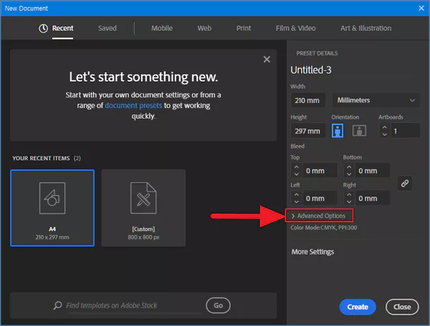Close the New Document dialog window
This screenshot has width=430, height=326.
(x=421, y=8)
